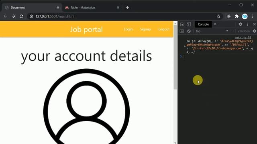Screen dimensions: 257x144
Task: Click the page vertical scrollbar thumb
Action: [175, 57]
